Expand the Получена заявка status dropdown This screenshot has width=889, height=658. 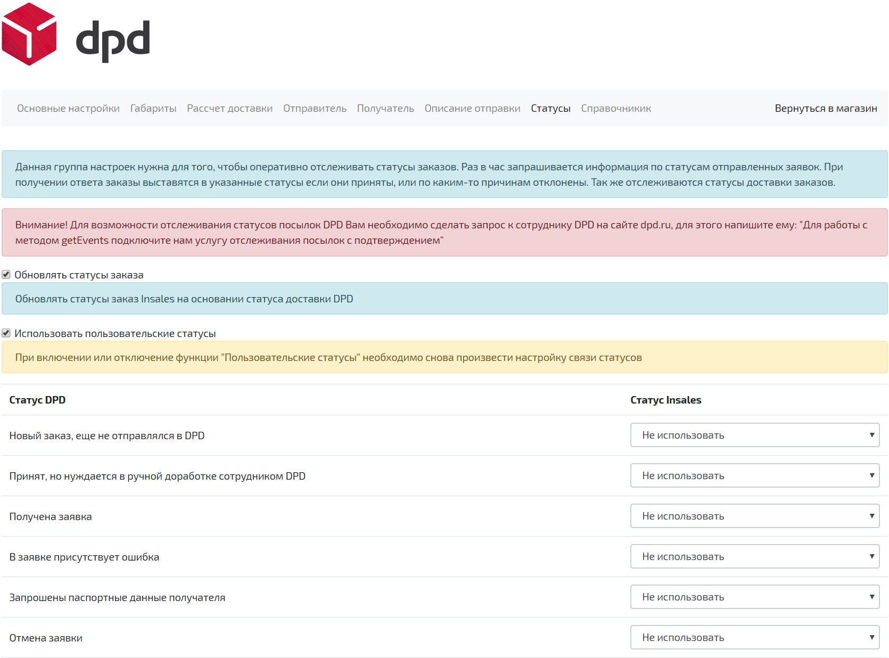(x=755, y=516)
